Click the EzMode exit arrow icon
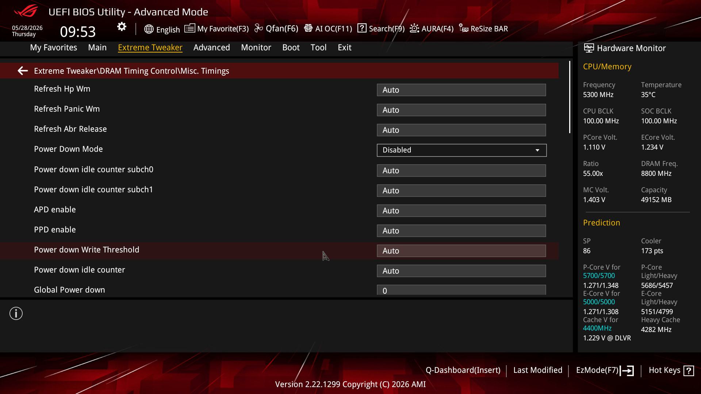 (627, 371)
